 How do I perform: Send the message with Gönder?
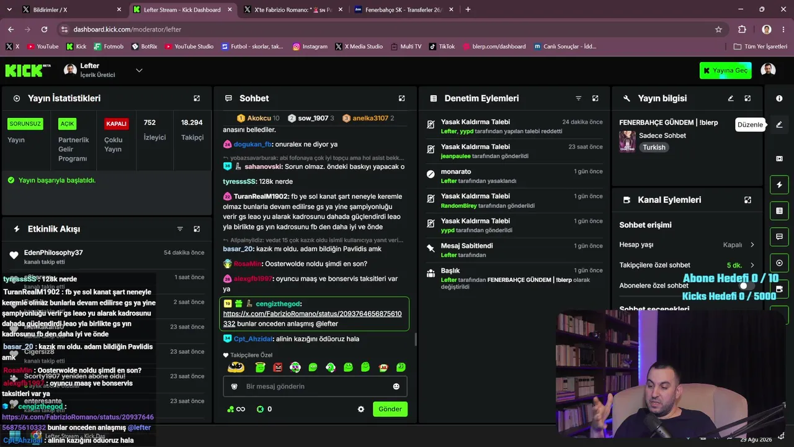click(x=390, y=409)
